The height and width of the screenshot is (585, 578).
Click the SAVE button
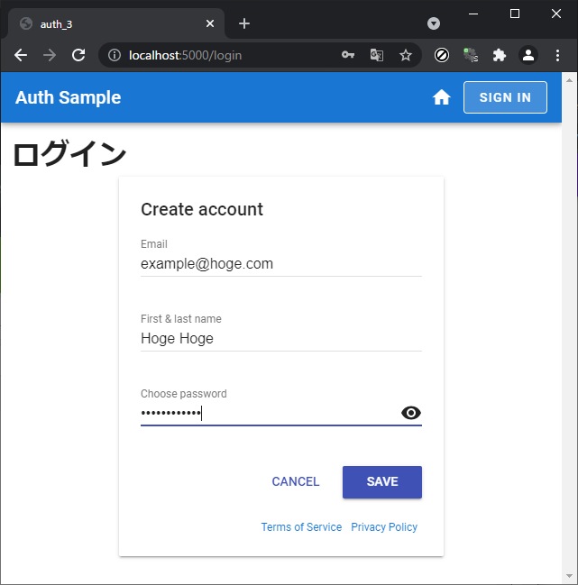[382, 481]
